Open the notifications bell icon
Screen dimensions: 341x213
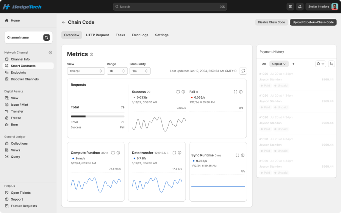click(300, 7)
